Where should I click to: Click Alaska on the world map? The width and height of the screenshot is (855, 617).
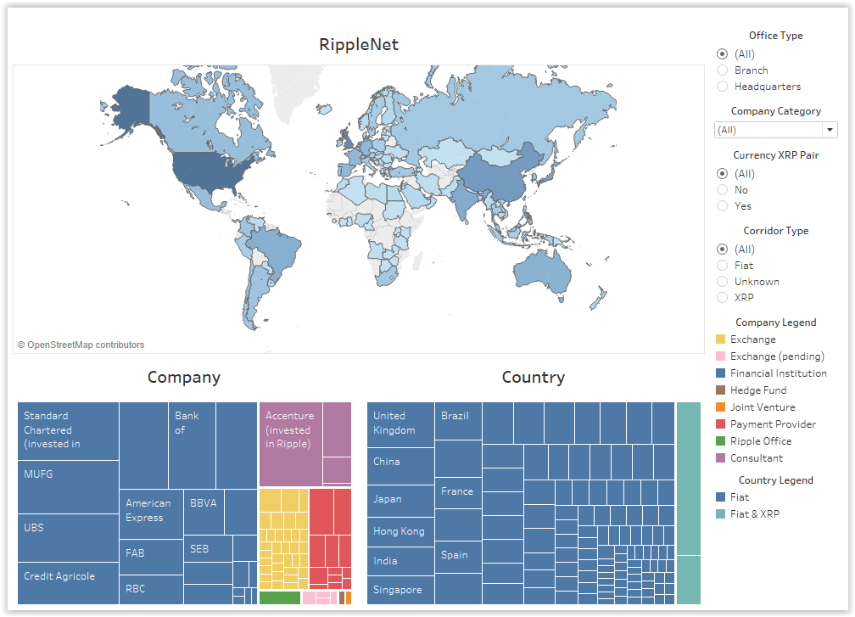tap(132, 106)
